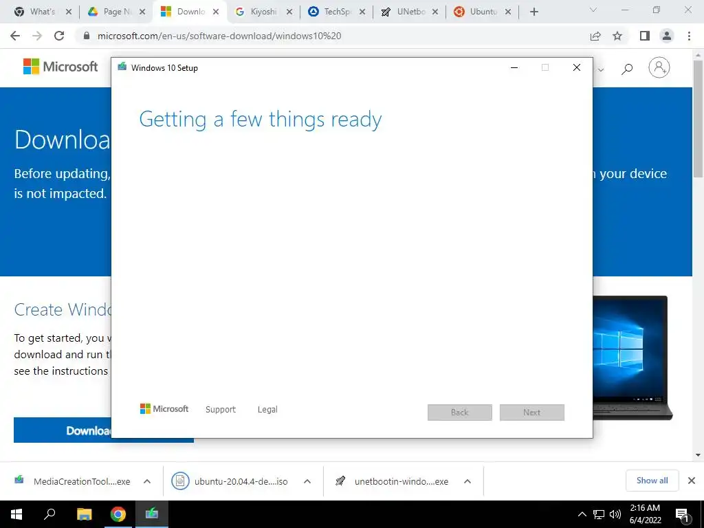
Task: Close the Page N Google Drive tab
Action: 142,12
